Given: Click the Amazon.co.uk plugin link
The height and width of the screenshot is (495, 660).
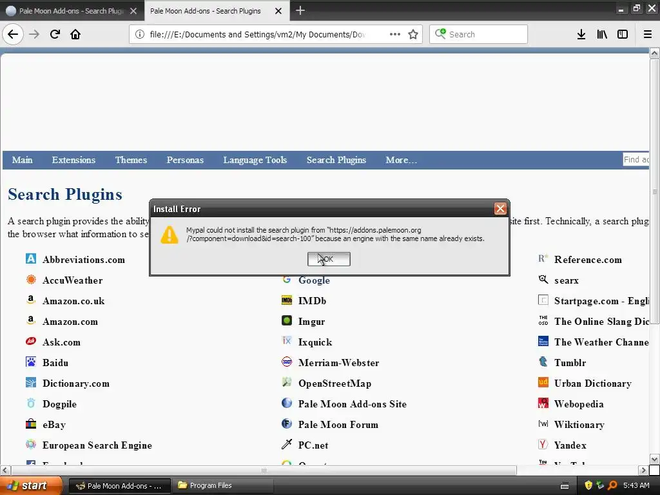Looking at the screenshot, I should point(73,301).
